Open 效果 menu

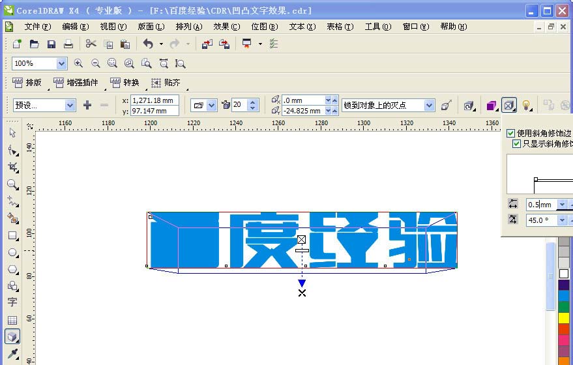(227, 27)
